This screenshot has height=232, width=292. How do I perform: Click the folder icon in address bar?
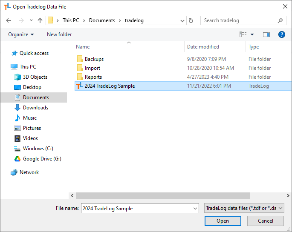[50, 20]
